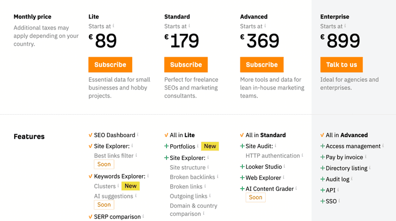Click the Soon badge under AI Content Grader
Image resolution: width=396 pixels, height=221 pixels.
[255, 197]
